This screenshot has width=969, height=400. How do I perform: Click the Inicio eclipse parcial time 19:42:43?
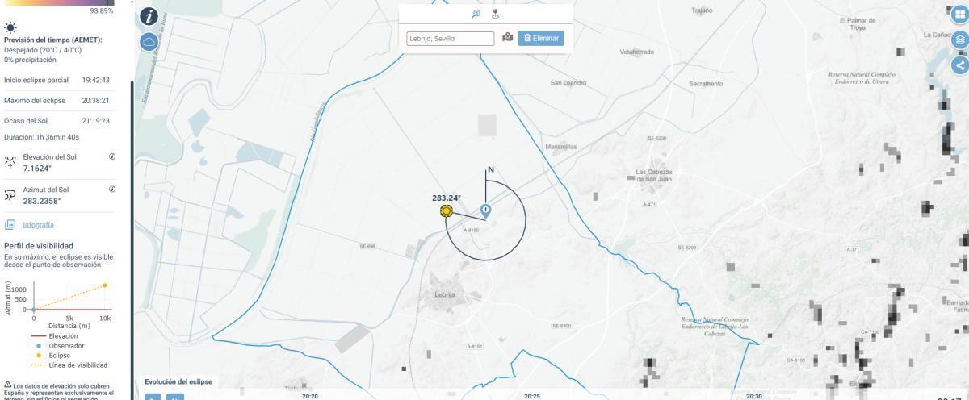coord(96,80)
